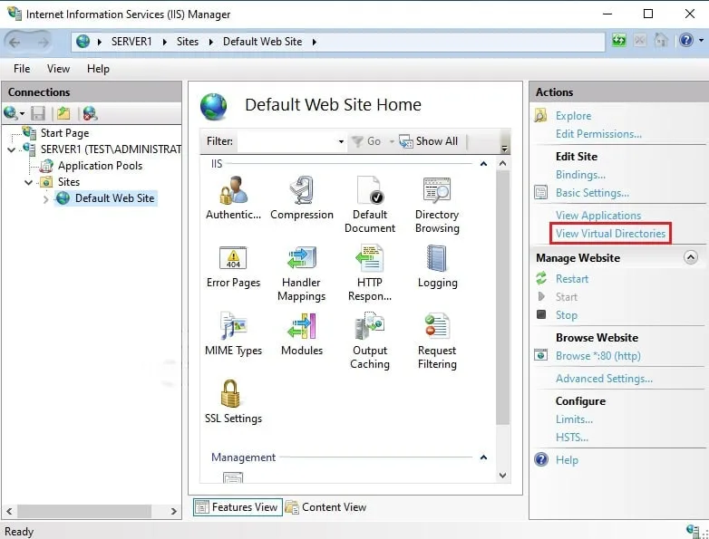The width and height of the screenshot is (709, 539).
Task: Click Browse *:80 (http) link
Action: (x=597, y=356)
